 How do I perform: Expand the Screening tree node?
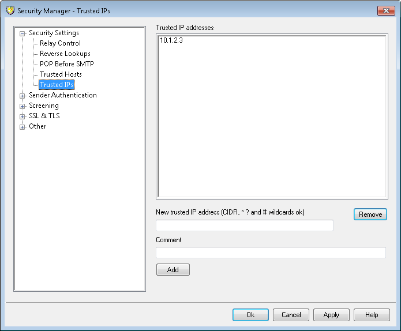pos(23,106)
